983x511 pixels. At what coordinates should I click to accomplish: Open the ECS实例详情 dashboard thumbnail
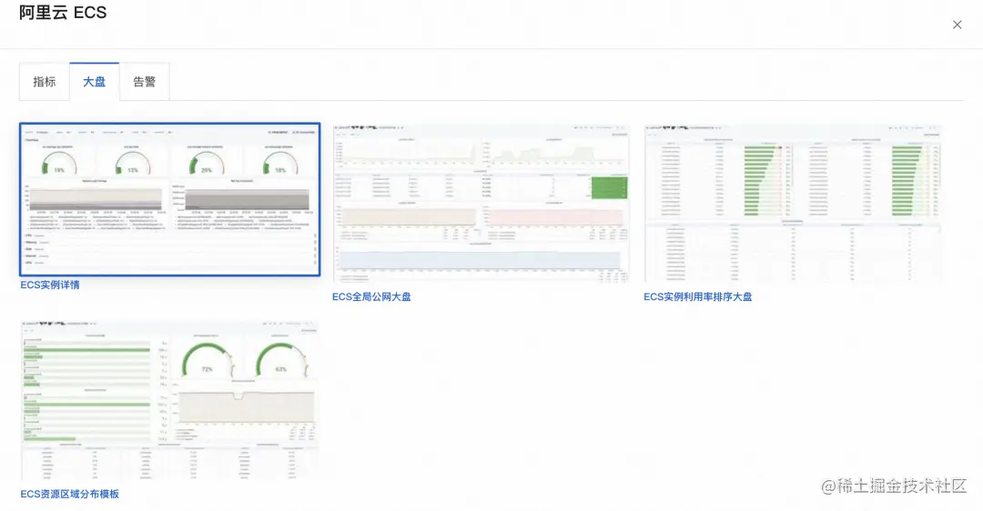[170, 199]
